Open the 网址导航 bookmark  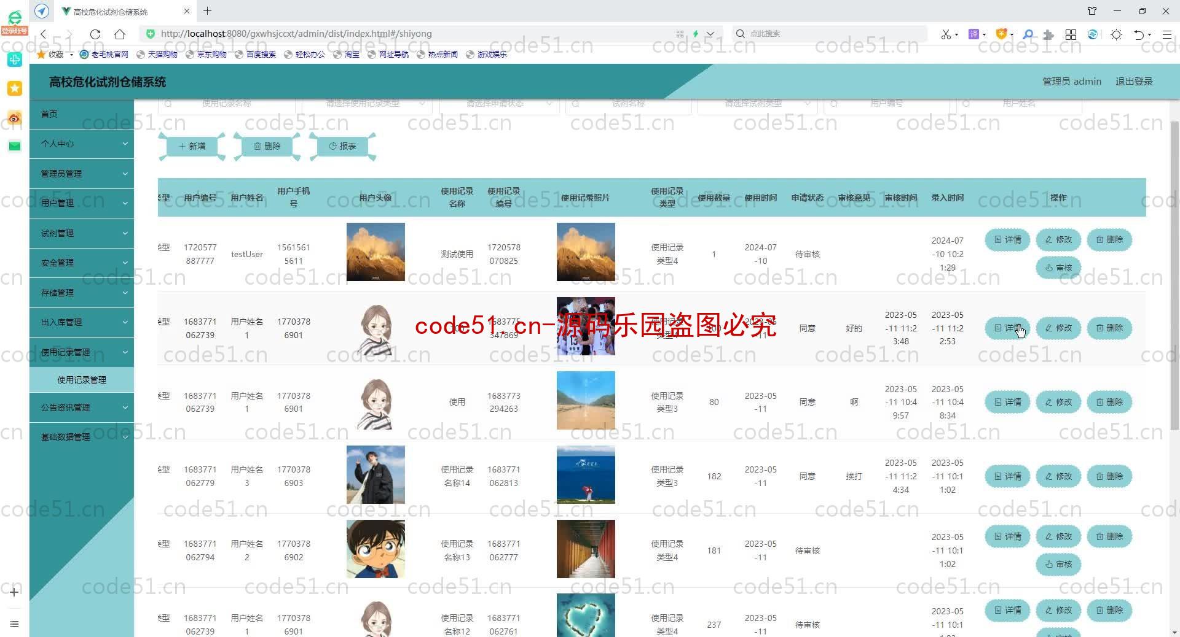(388, 55)
